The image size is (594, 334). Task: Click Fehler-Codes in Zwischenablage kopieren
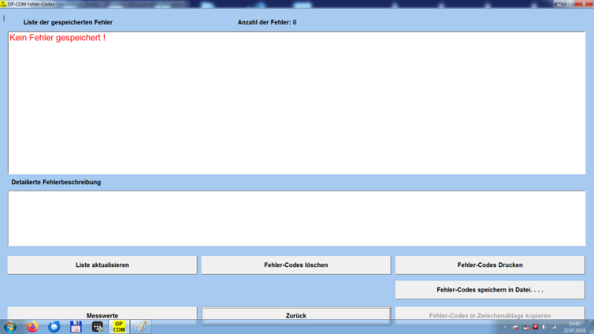tap(490, 315)
